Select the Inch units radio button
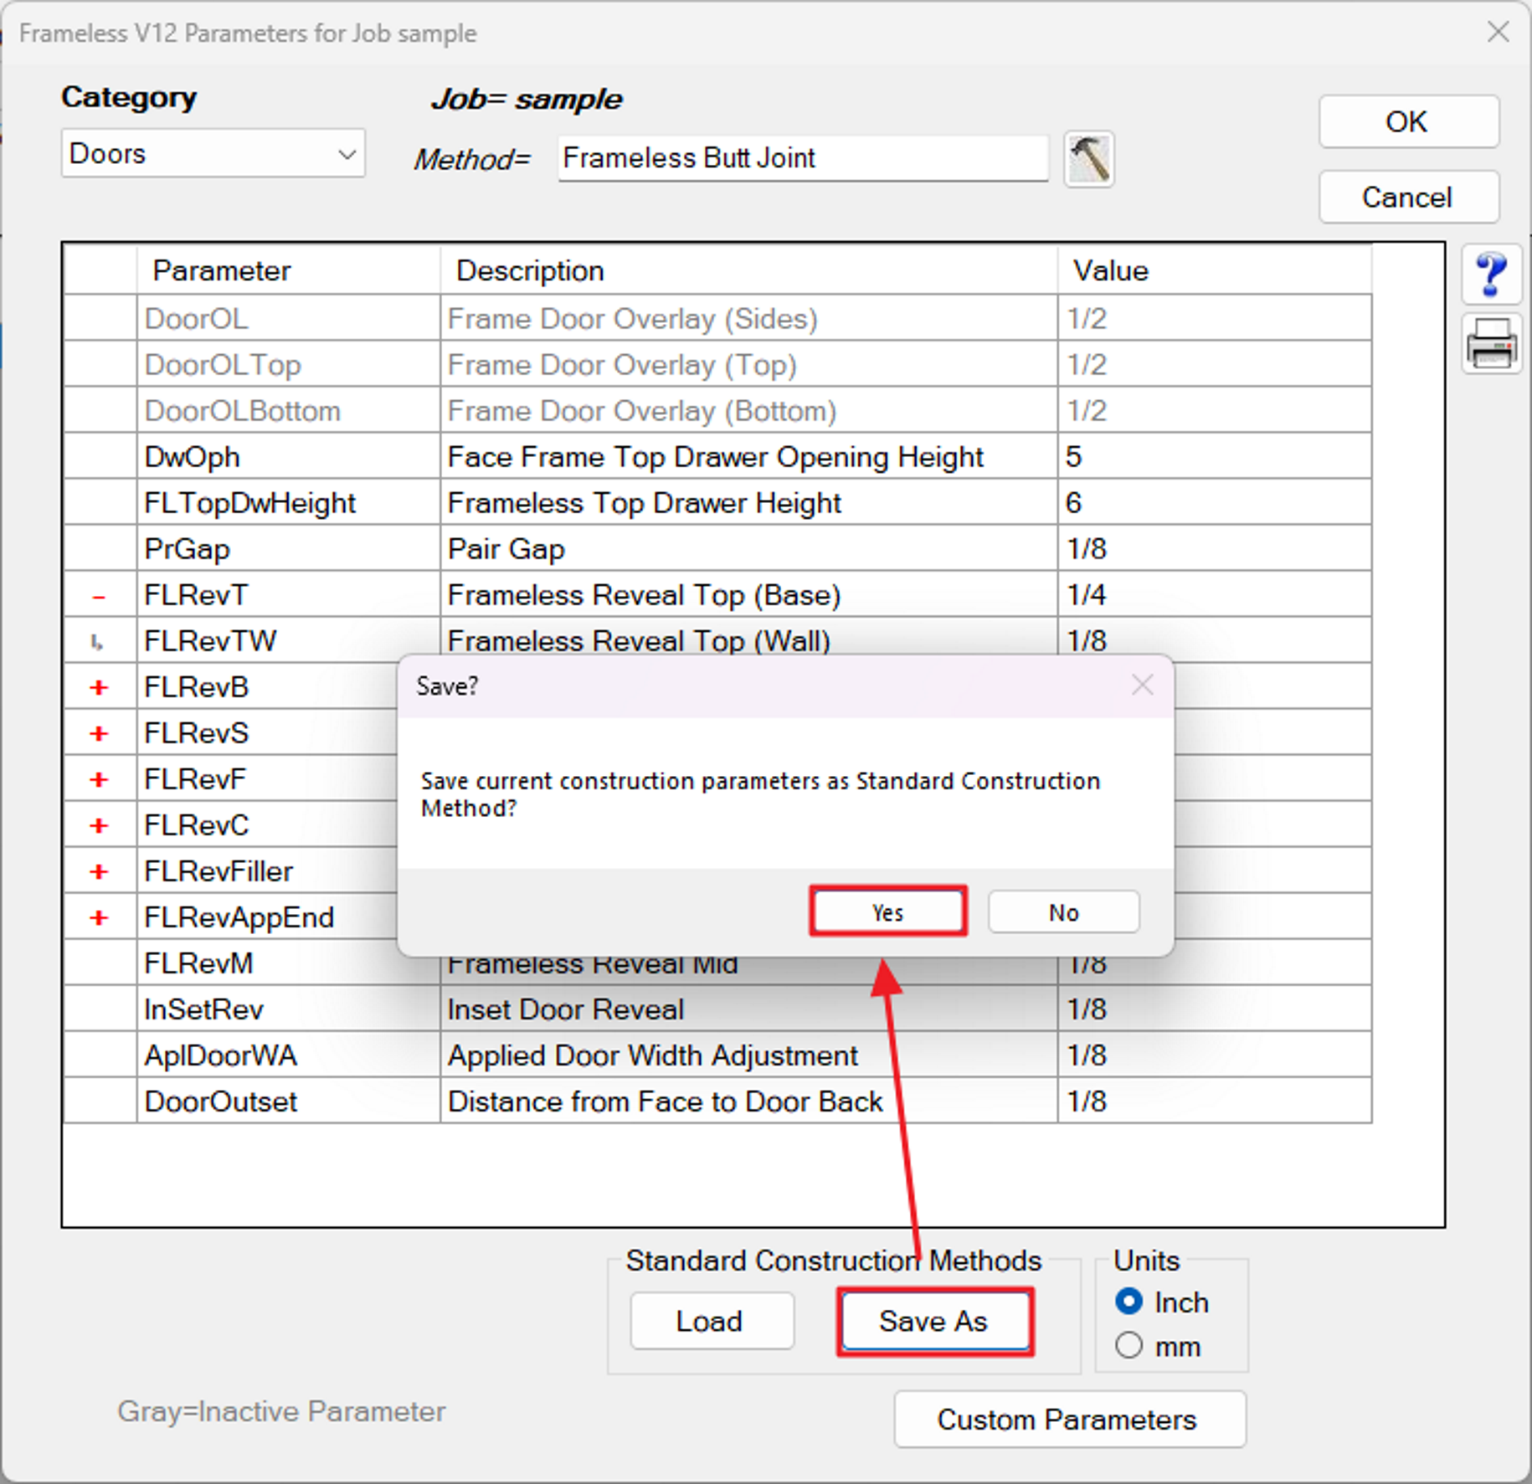Screen dimensions: 1532x1484 [x=1128, y=1302]
